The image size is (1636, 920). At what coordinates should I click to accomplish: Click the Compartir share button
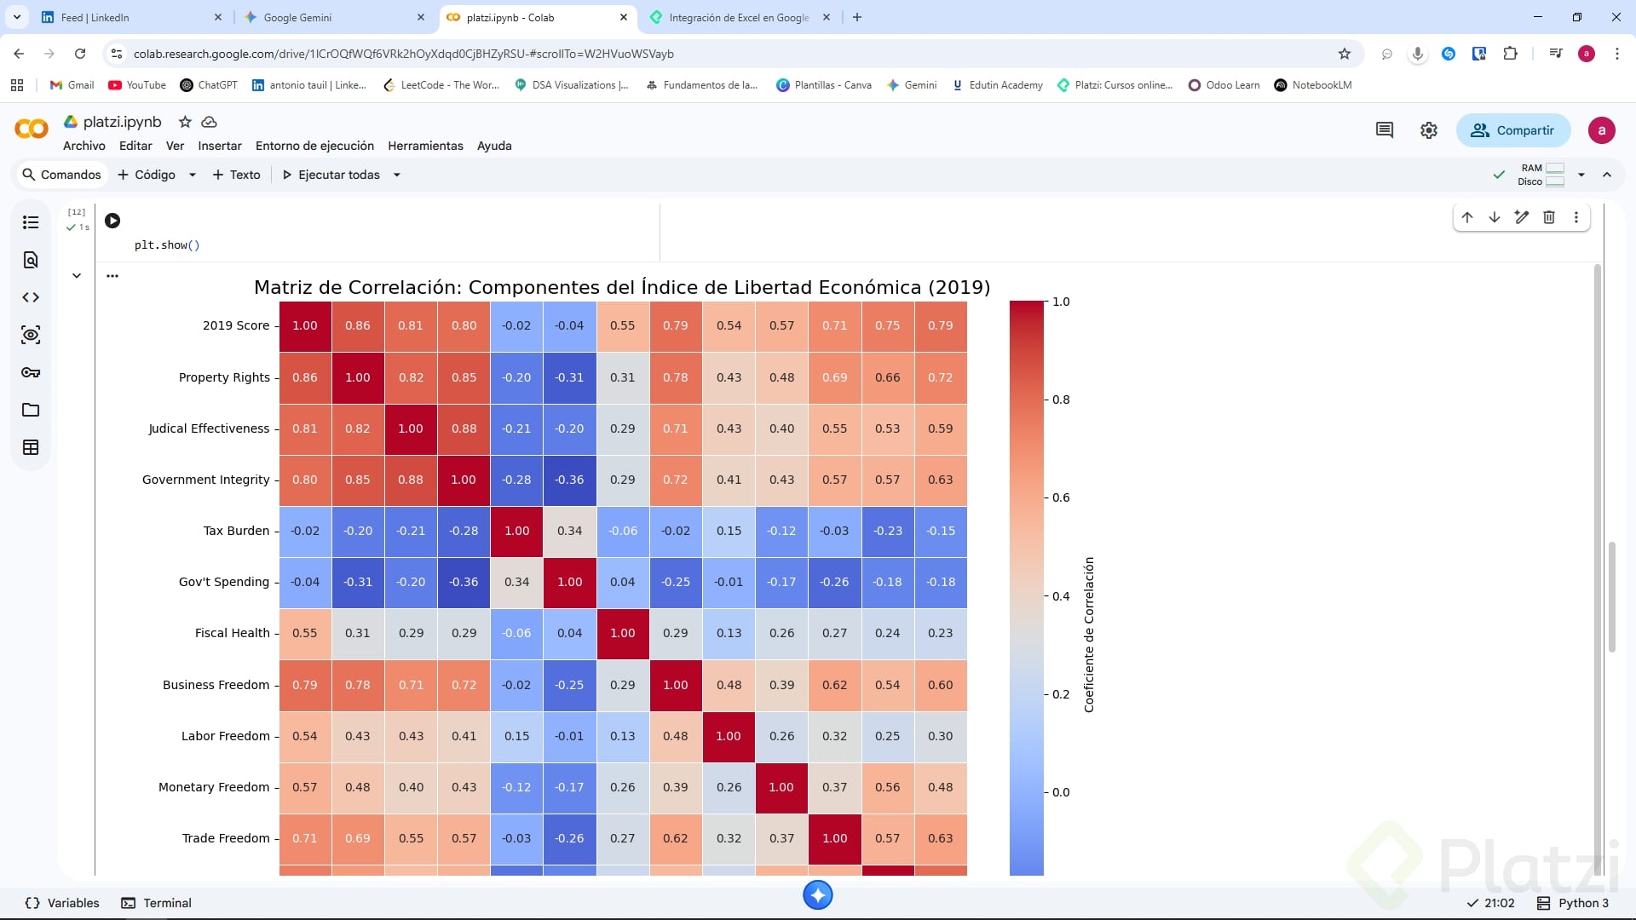tap(1513, 130)
